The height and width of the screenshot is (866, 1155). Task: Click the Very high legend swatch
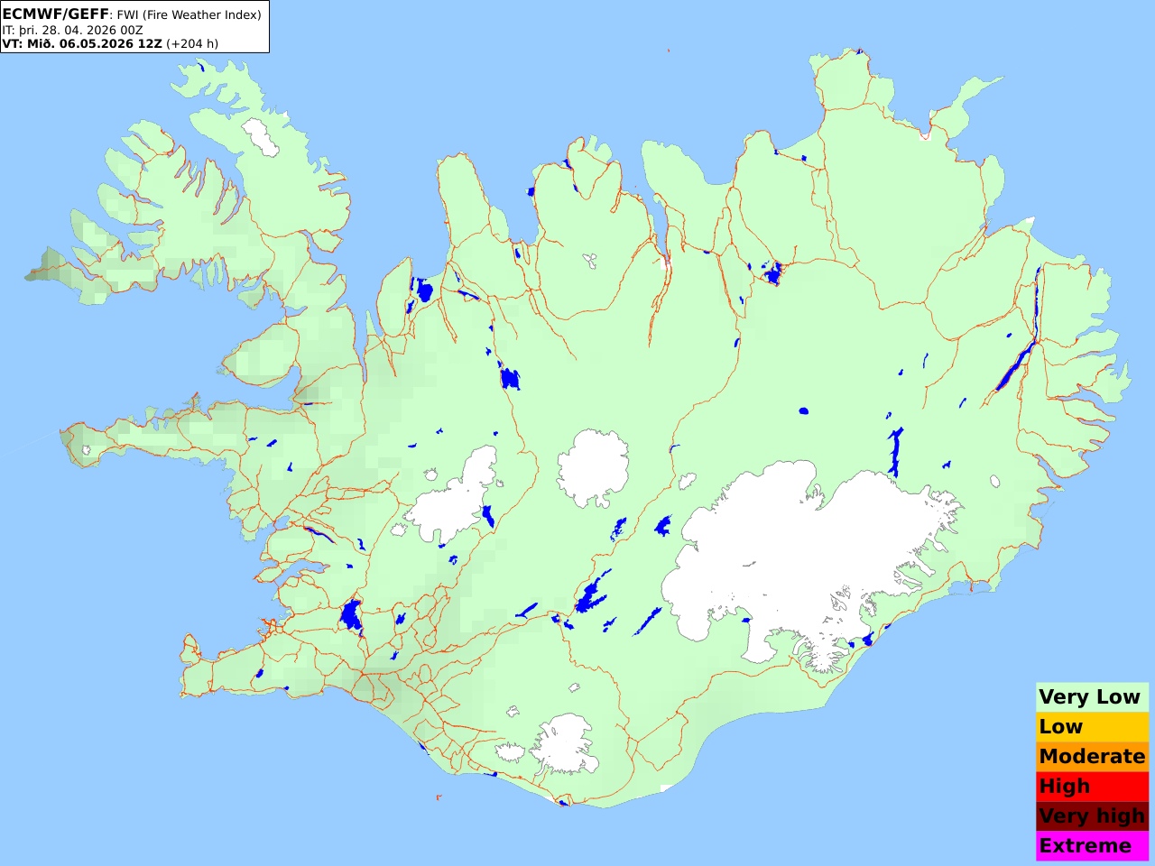[x=1092, y=815]
